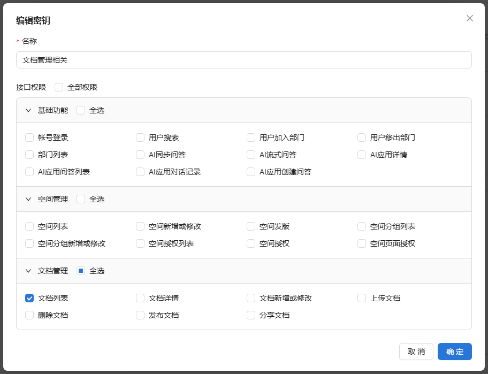Uncheck the 文档列表 permission
This screenshot has height=374, width=488.
coord(29,298)
